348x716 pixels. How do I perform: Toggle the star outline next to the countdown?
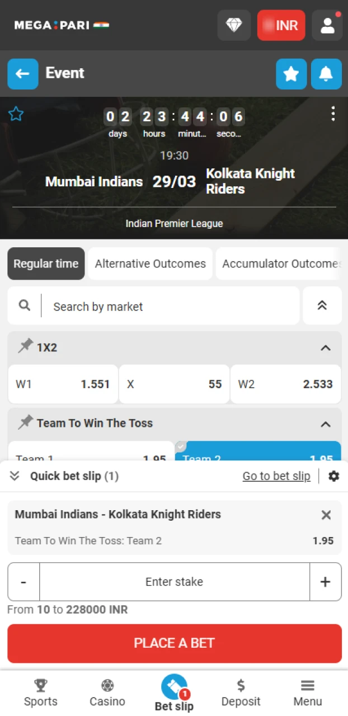(16, 114)
